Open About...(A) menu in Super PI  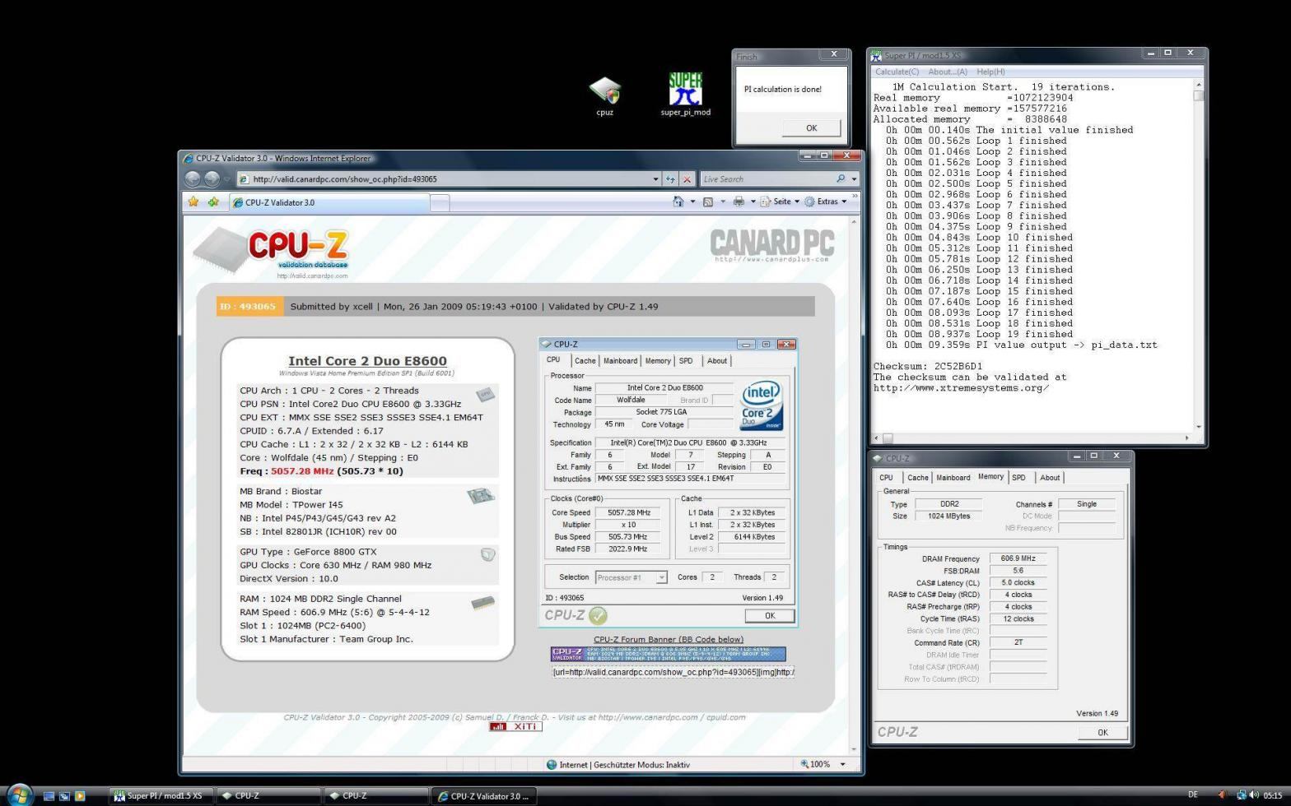(947, 72)
